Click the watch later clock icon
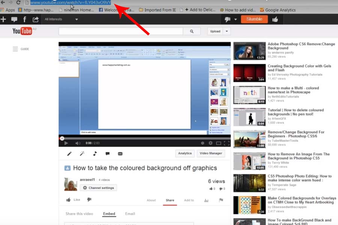This screenshot has width=338, height=225. point(202,143)
